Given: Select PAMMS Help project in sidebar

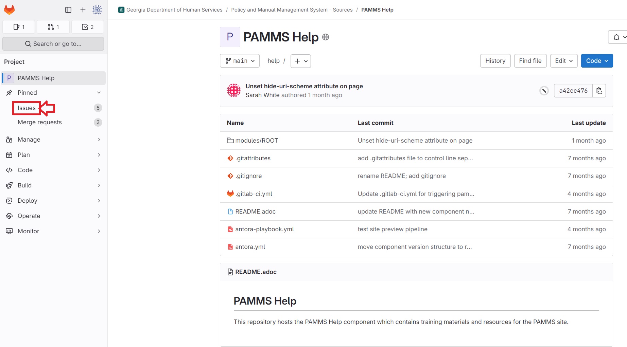Looking at the screenshot, I should click(x=54, y=78).
